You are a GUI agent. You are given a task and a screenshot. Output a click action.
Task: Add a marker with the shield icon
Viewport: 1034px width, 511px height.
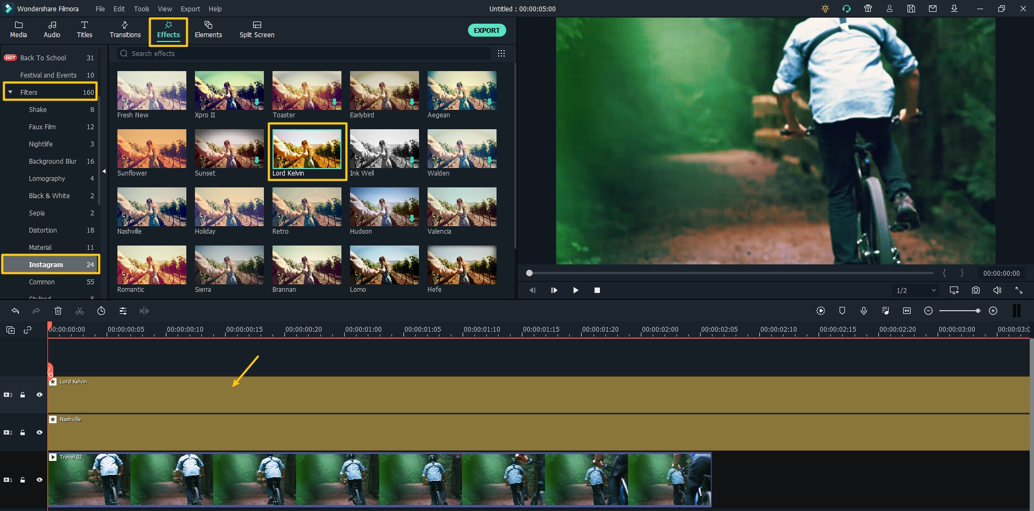[842, 311]
